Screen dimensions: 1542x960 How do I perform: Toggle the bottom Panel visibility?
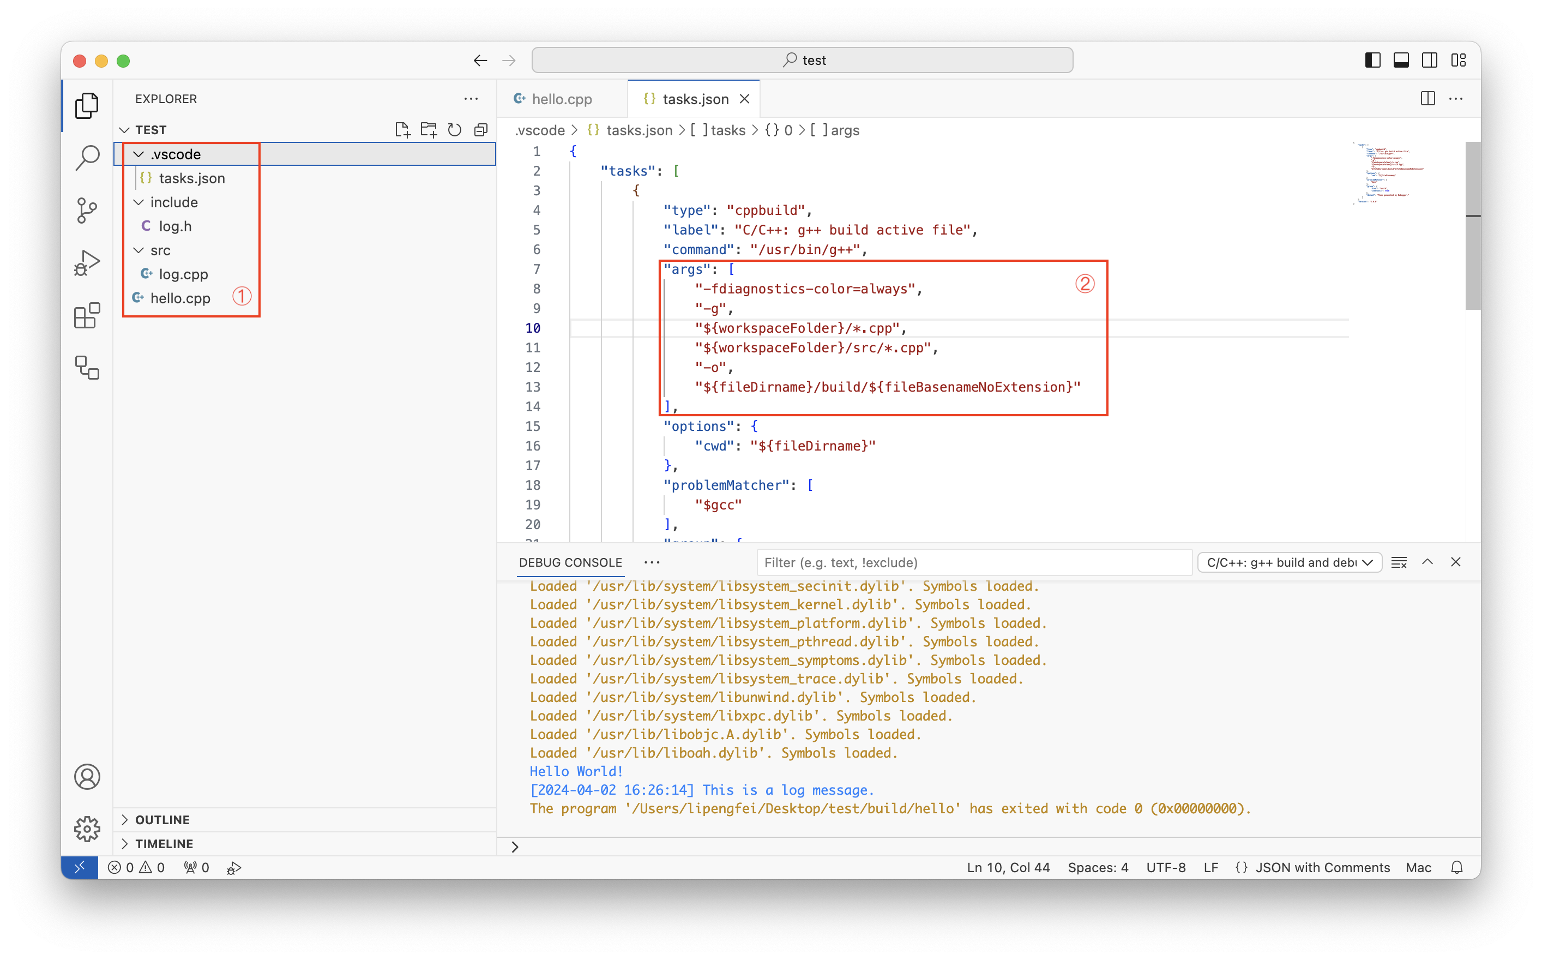tap(1401, 61)
